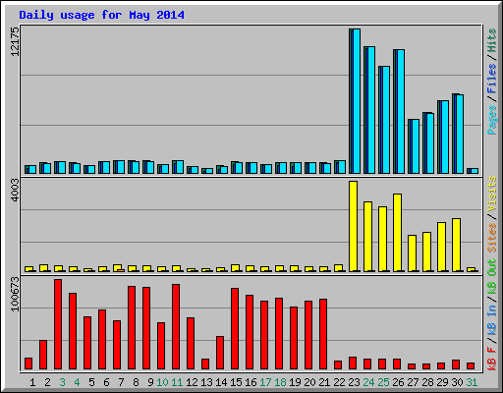Image resolution: width=503 pixels, height=393 pixels.
Task: Select green day 3 label on x-axis
Action: (62, 382)
